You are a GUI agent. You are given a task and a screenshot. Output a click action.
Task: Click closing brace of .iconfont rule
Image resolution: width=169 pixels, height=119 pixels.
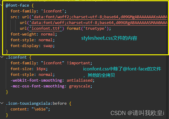(x=7, y=92)
